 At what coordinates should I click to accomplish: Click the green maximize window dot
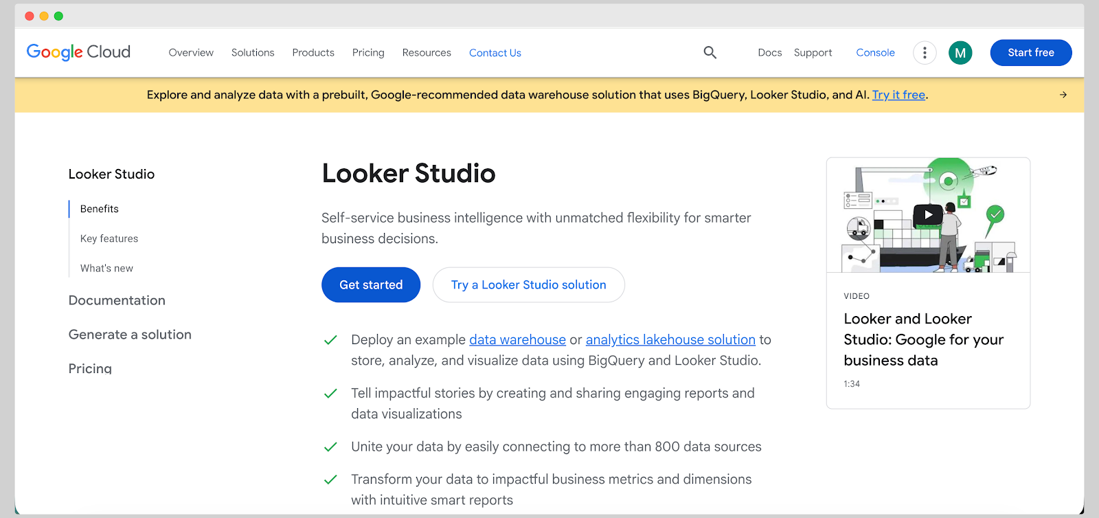pyautogui.click(x=58, y=16)
